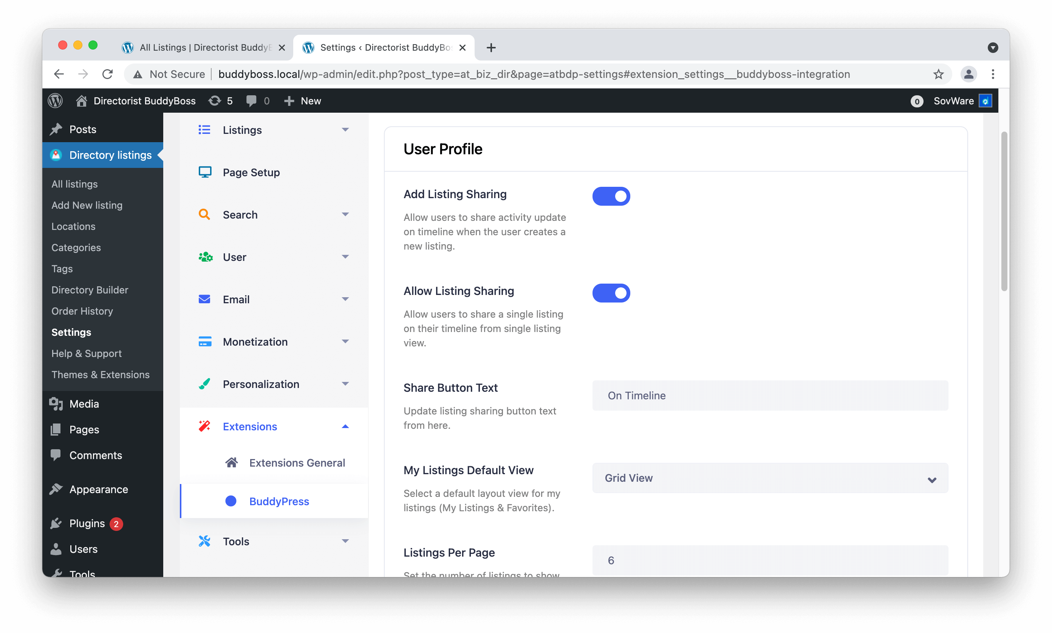Open the Listings settings section icon
The height and width of the screenshot is (633, 1052).
pos(204,130)
